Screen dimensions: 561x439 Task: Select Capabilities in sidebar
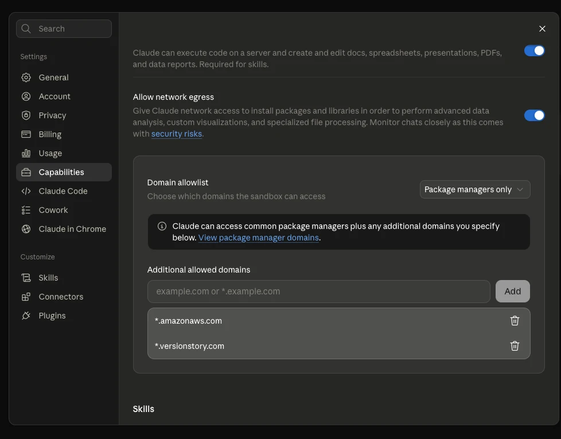64,172
